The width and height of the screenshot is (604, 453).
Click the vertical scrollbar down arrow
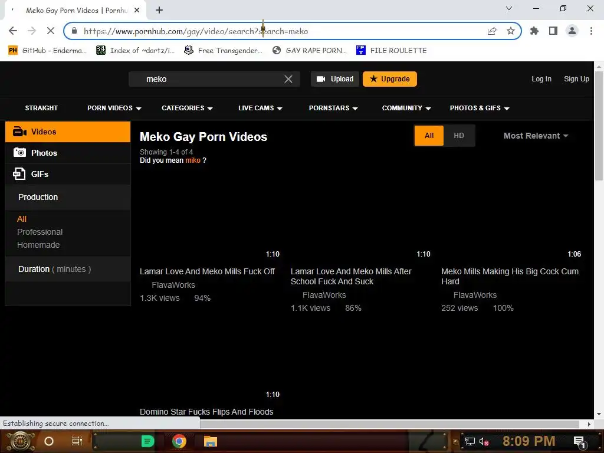(599, 415)
